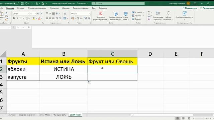Viewport: 214px width, 120px height.
Task: Click the Merge and Center icon
Action: [65, 18]
